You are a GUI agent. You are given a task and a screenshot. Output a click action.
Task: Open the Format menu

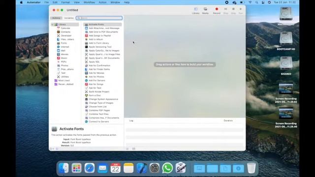point(65,2)
